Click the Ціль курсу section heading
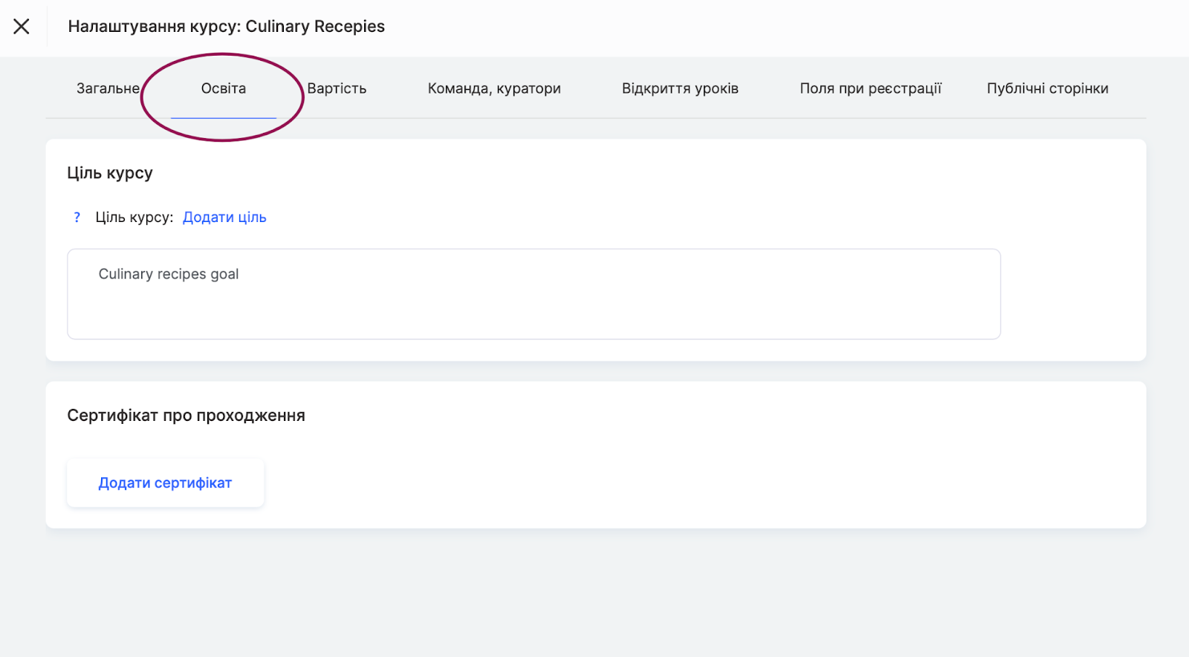Screen dimensions: 1189x657 pyautogui.click(x=110, y=173)
